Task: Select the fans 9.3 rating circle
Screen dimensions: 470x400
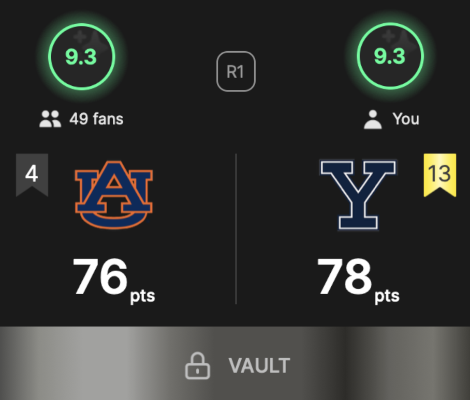Action: (82, 56)
